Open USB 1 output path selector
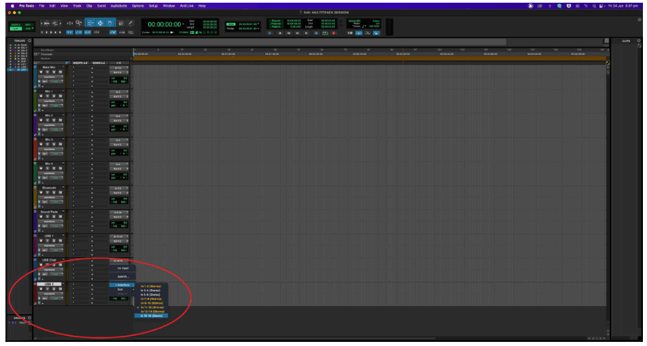Image resolution: width=647 pixels, height=346 pixels. tap(119, 241)
